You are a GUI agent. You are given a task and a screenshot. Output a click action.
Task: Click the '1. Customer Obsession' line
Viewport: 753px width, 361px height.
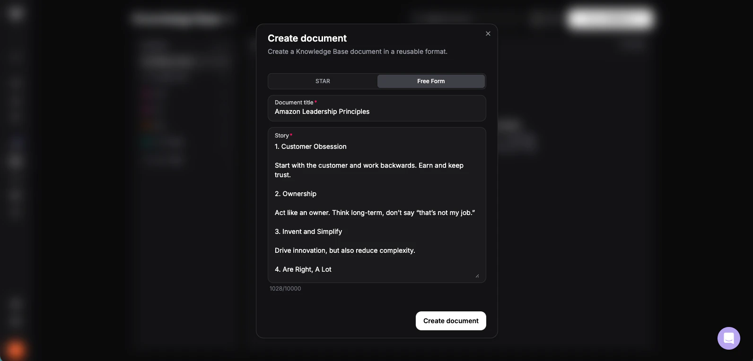pos(311,146)
